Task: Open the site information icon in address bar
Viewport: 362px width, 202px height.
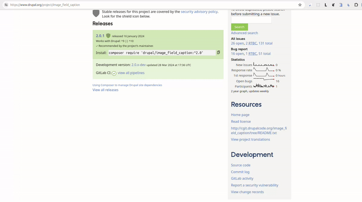Action: pyautogui.click(x=6, y=5)
